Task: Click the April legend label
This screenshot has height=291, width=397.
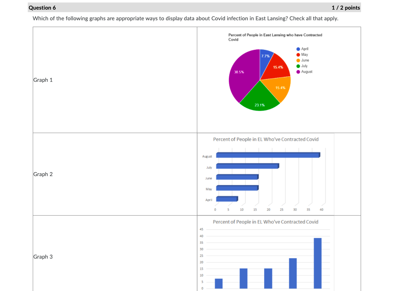Action: pyautogui.click(x=304, y=49)
